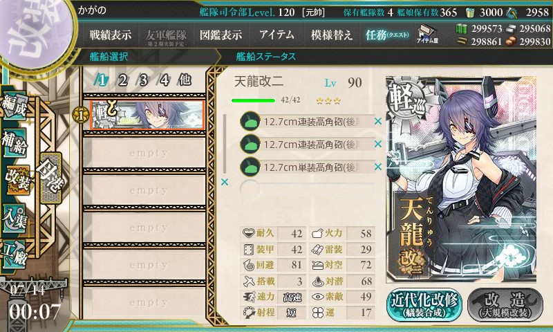Open the 図鑑表示 encyclopedia menu
Viewport: 553px width, 332px height.
pyautogui.click(x=221, y=35)
